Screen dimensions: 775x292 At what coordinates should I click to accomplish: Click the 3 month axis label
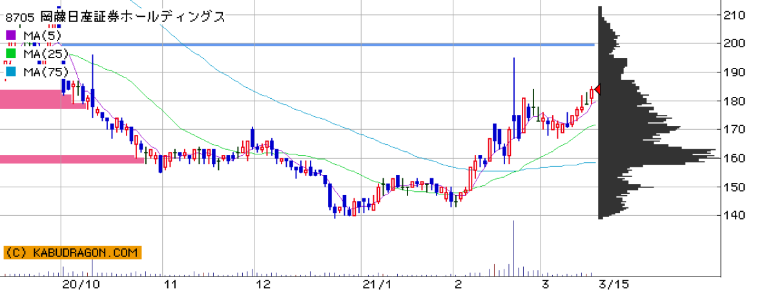pyautogui.click(x=546, y=284)
